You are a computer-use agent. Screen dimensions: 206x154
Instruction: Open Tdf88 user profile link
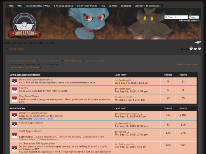click(x=122, y=132)
